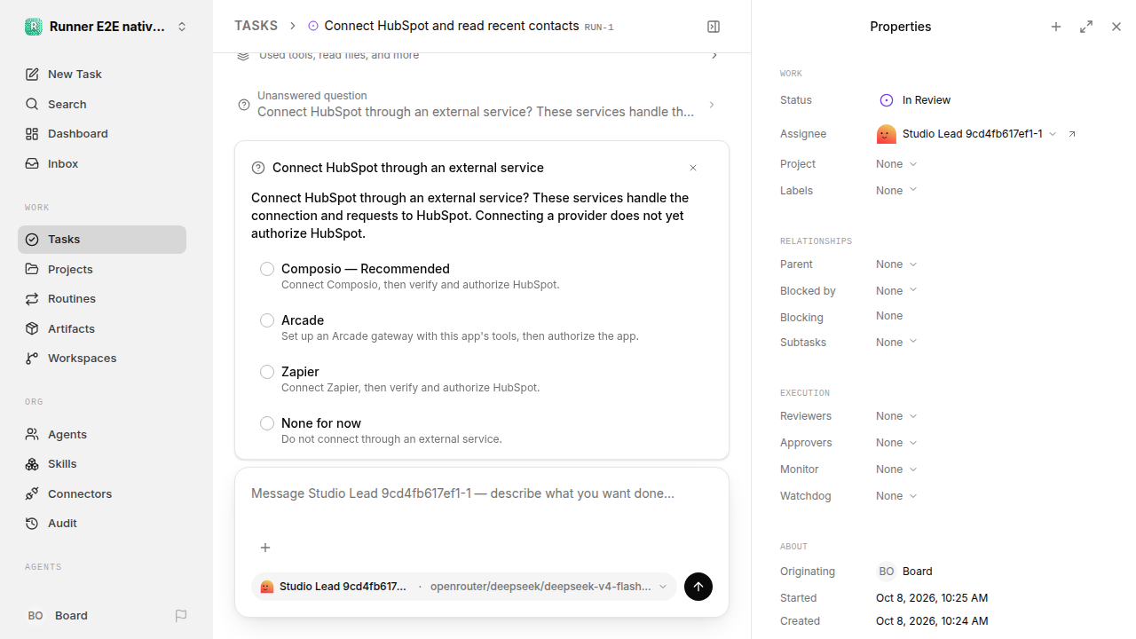Close the Properties panel

(1116, 27)
